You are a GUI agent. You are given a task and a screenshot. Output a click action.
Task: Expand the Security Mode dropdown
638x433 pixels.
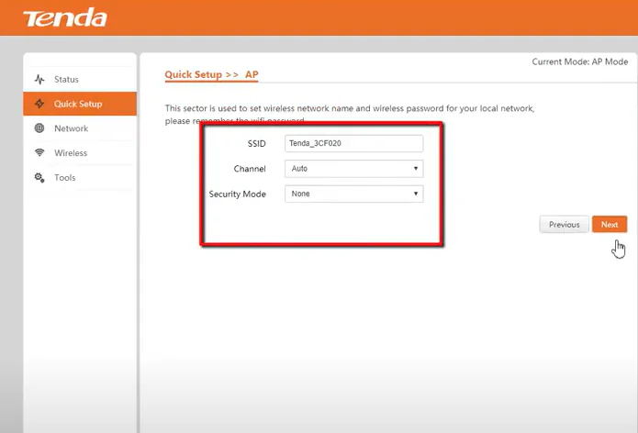[354, 194]
